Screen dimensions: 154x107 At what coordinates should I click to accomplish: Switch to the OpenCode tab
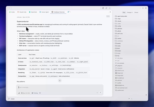(33, 12)
